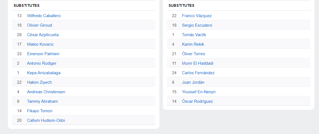Select the Andreas Christensen link

click(x=46, y=92)
